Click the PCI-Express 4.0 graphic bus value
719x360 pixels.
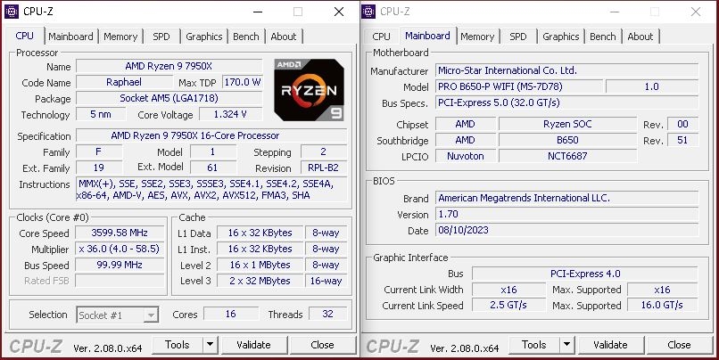(585, 274)
